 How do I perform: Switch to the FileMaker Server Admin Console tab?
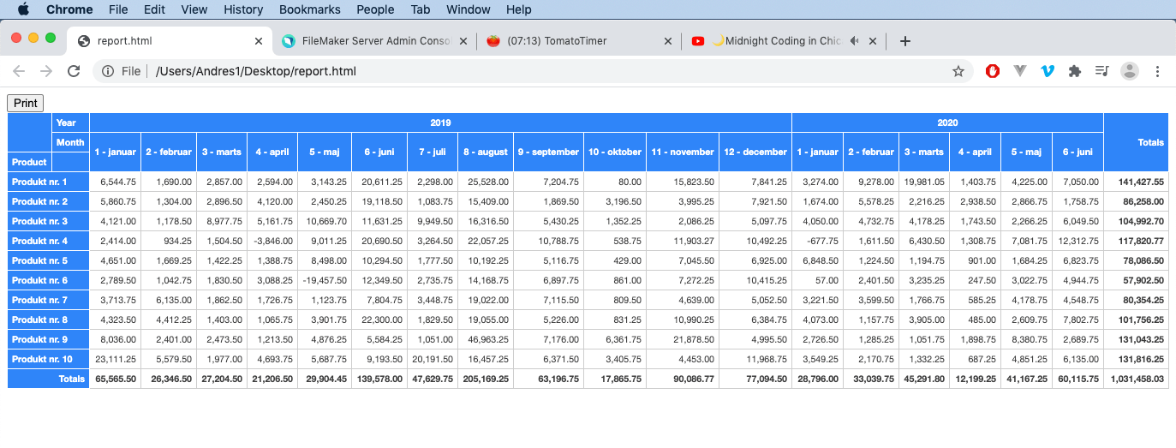(x=374, y=41)
